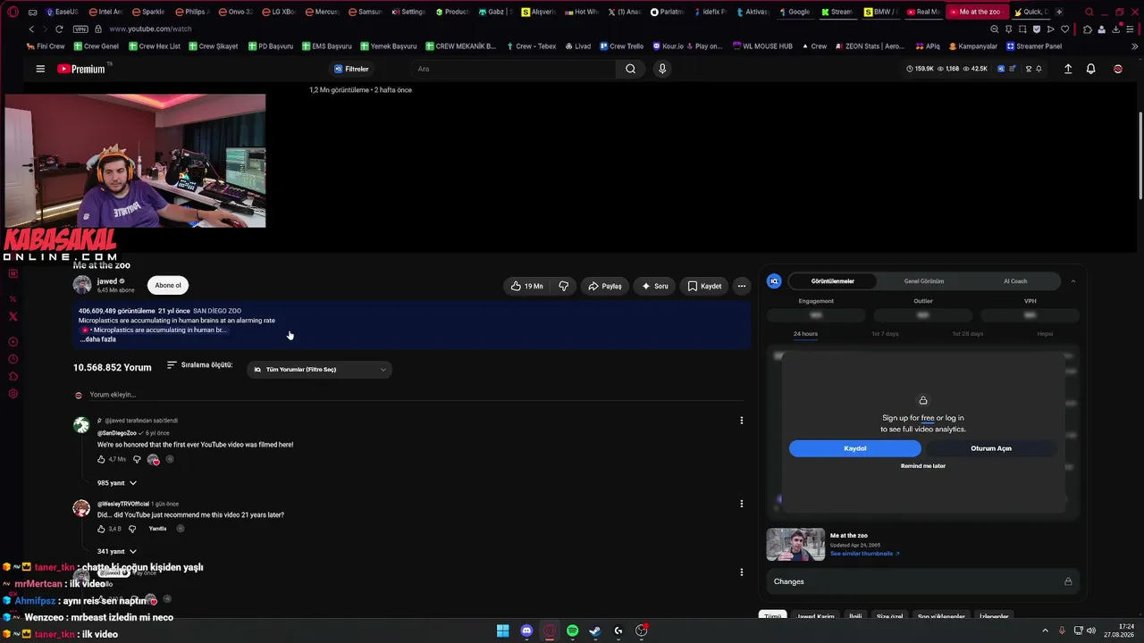Click the page vertical scrollbar
Viewport: 1144px width, 643px height.
pyautogui.click(x=1140, y=156)
